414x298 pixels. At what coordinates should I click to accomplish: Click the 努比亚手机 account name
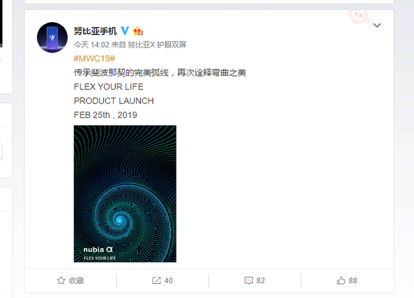point(95,31)
